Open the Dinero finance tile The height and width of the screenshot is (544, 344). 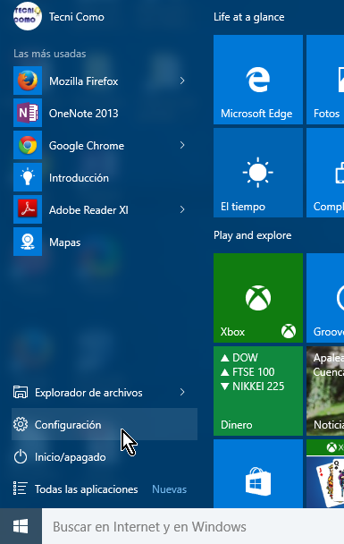[x=258, y=391]
